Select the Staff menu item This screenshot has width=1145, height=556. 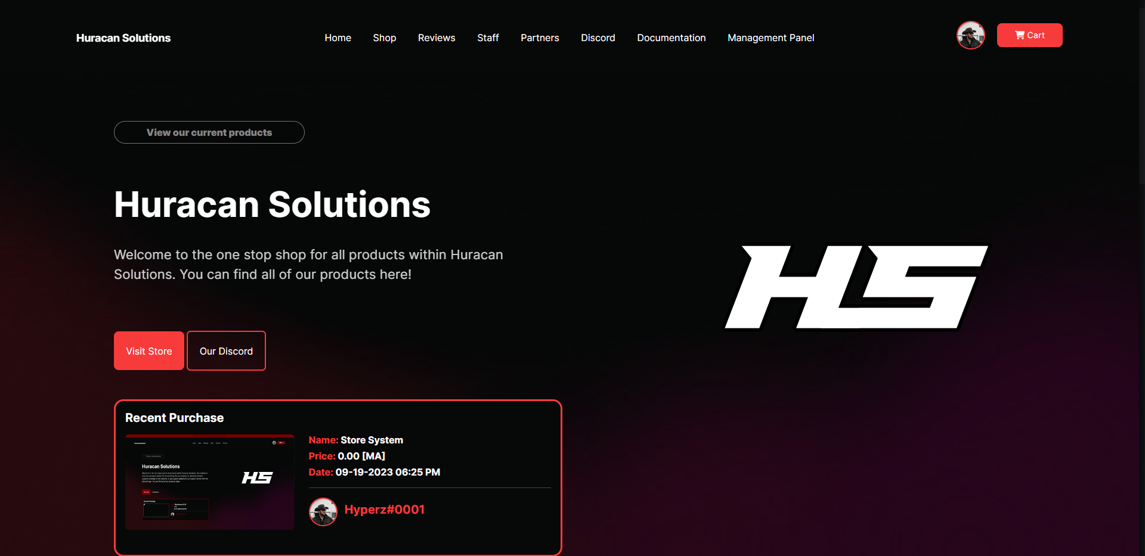[488, 38]
